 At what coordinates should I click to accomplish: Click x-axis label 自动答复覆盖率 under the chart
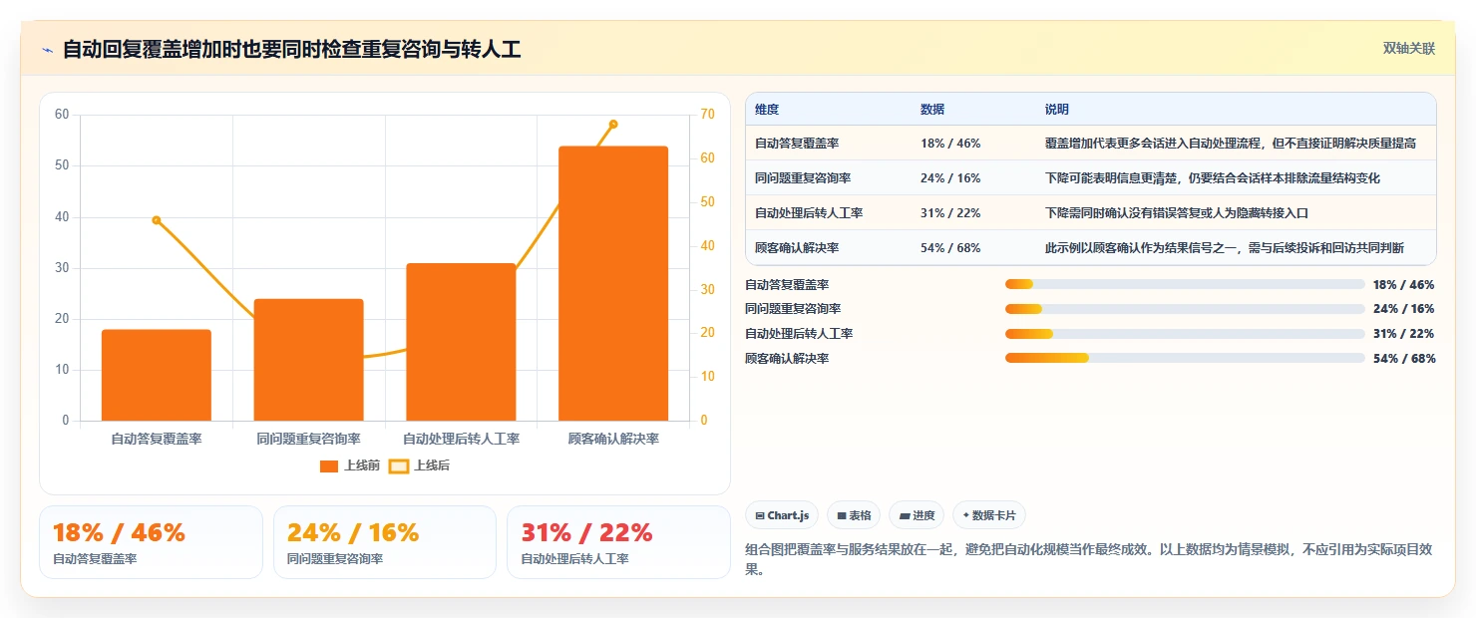coord(157,439)
